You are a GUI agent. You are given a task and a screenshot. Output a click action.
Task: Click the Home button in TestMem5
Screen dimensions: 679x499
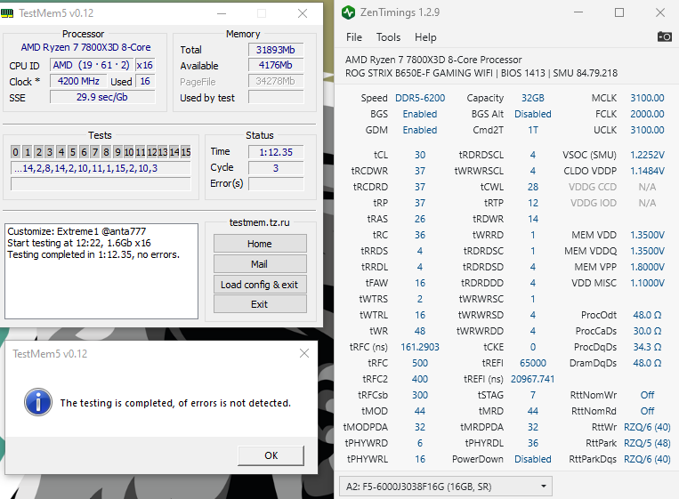tap(260, 244)
